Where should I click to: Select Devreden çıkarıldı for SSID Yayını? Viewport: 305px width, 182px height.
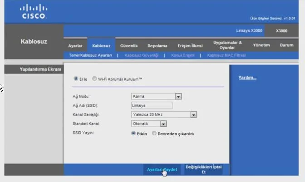pyautogui.click(x=154, y=133)
